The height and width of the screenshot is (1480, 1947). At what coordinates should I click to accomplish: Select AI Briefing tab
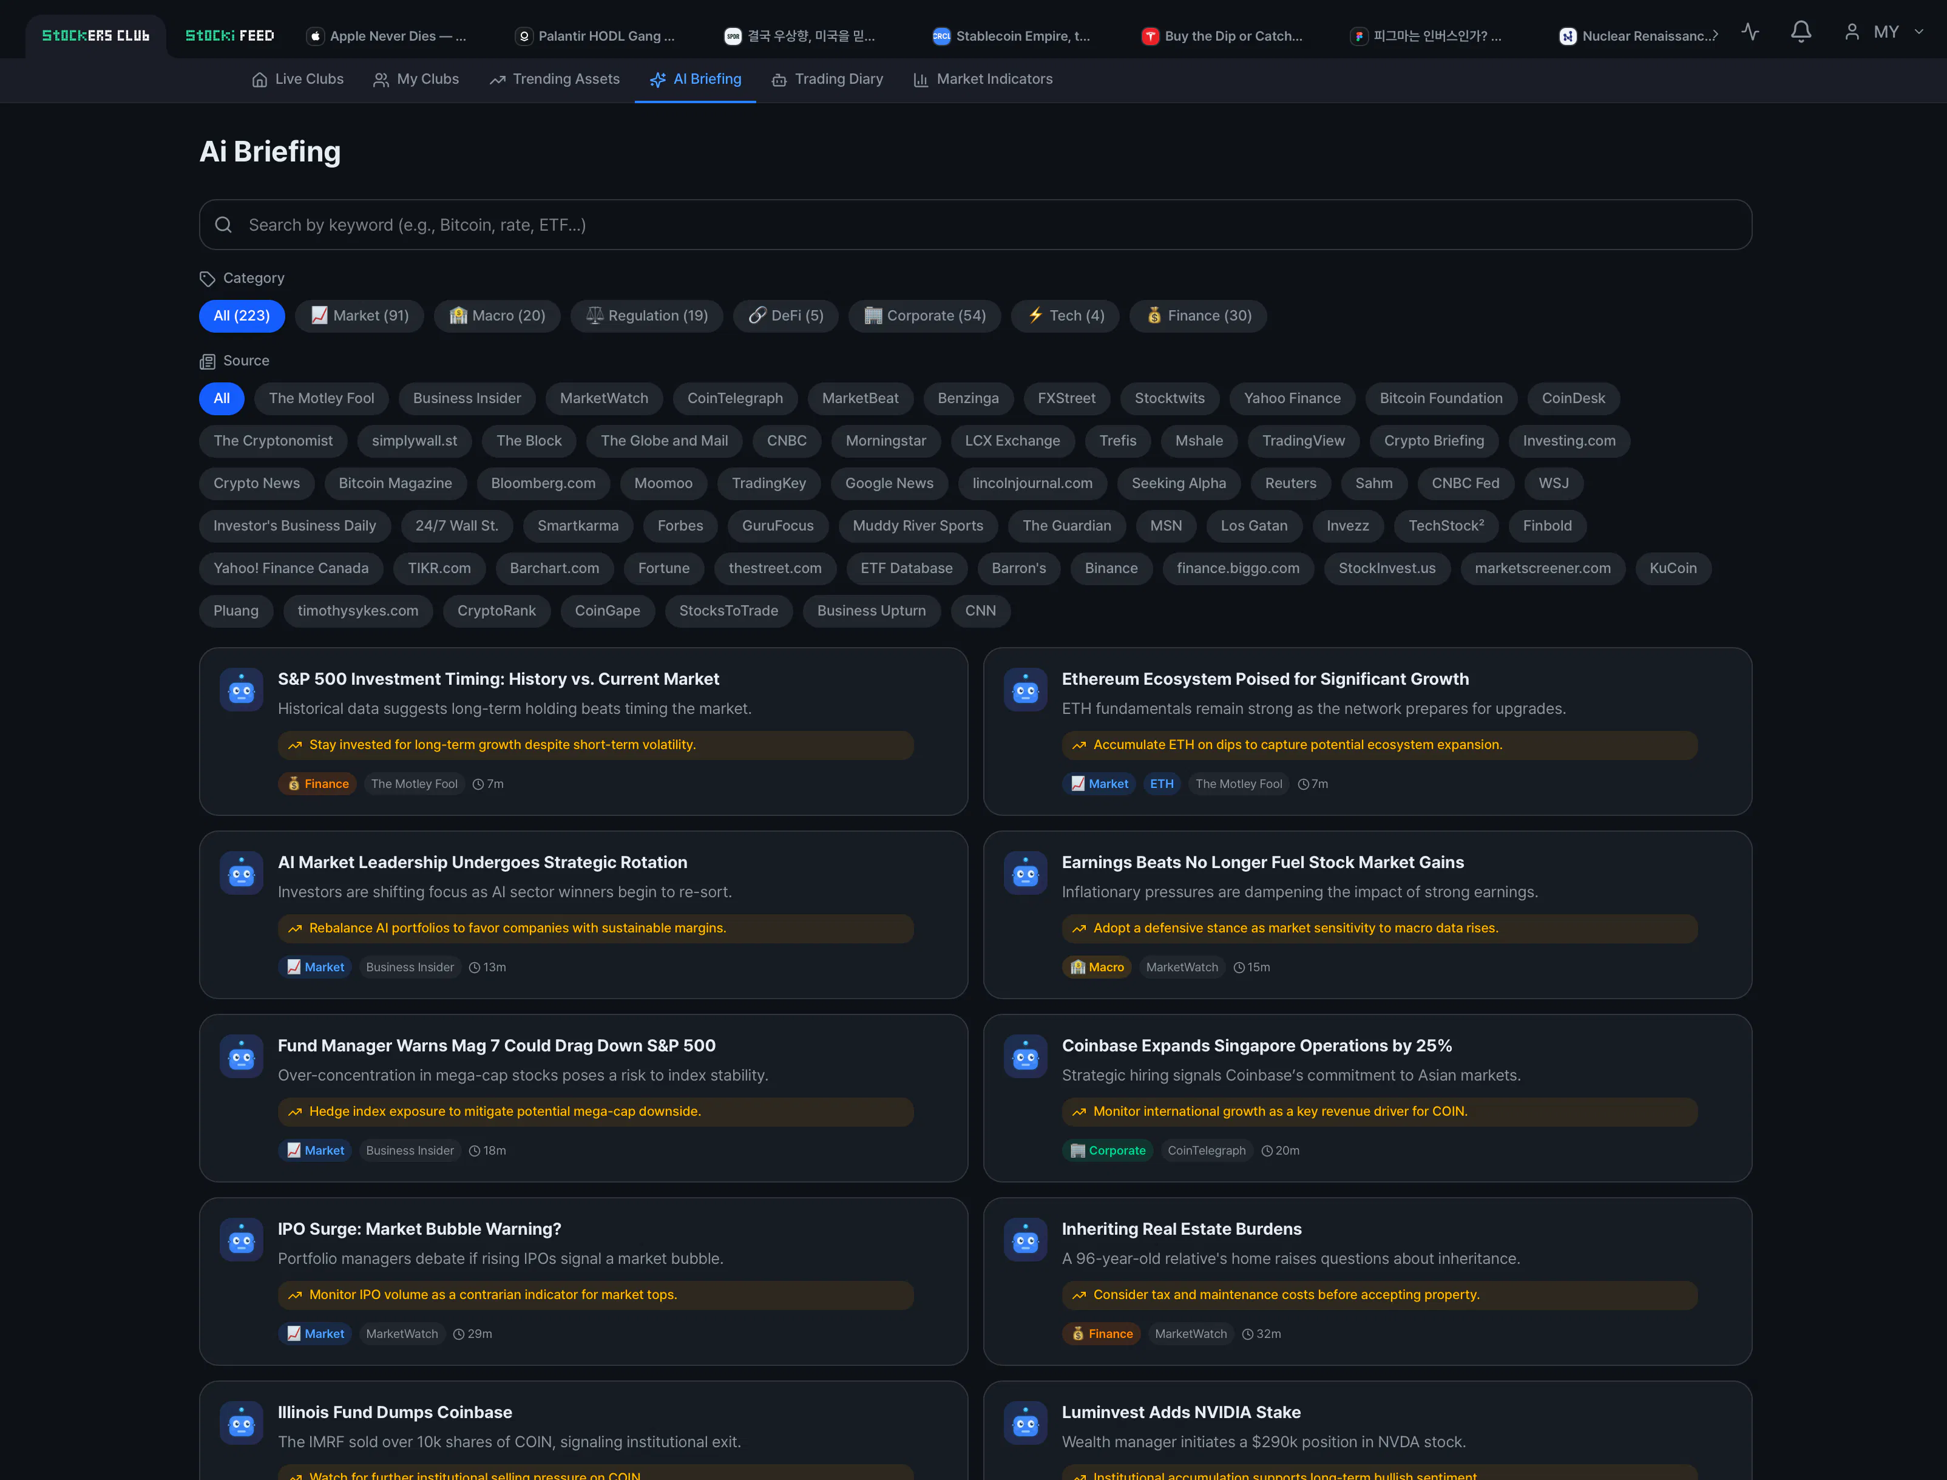[x=696, y=80]
